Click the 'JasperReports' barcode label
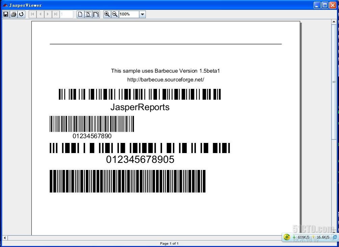339x247 pixels. point(140,107)
